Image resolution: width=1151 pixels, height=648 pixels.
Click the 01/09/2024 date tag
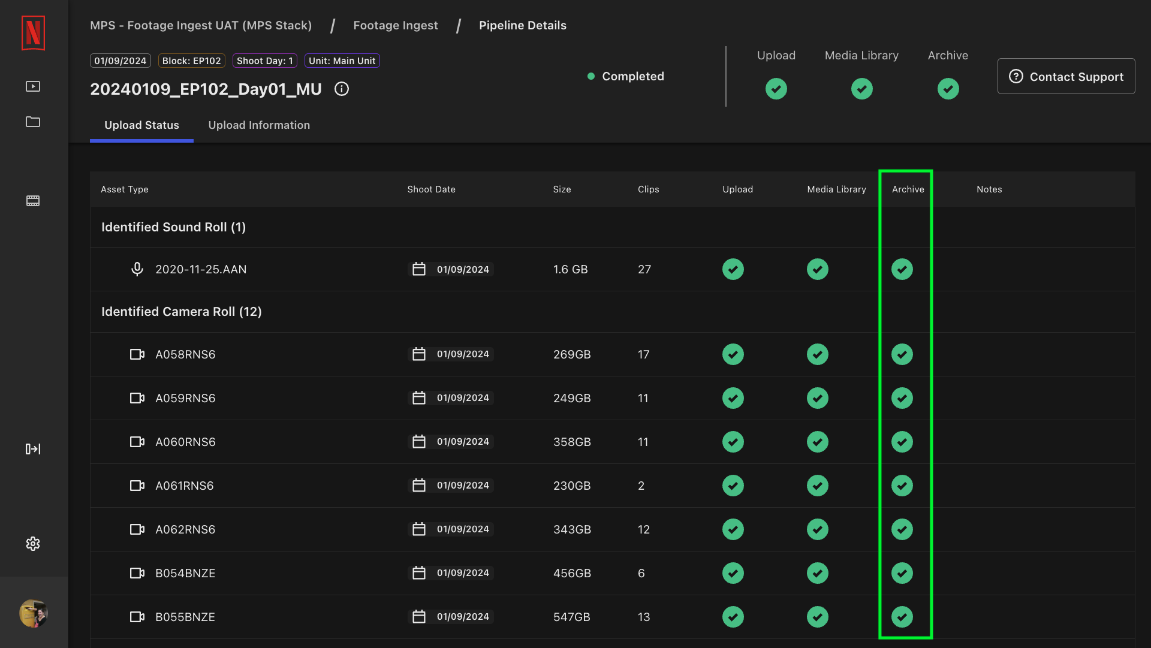click(120, 61)
